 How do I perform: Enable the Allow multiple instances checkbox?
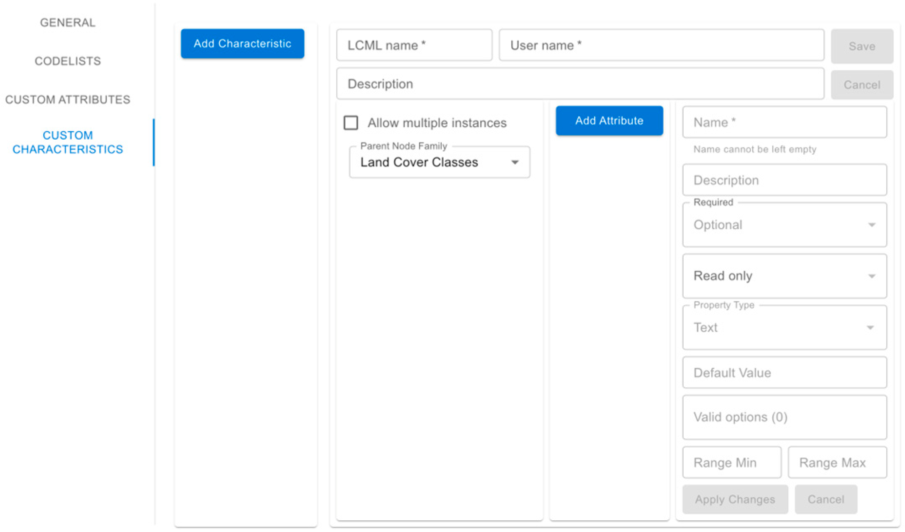tap(351, 123)
